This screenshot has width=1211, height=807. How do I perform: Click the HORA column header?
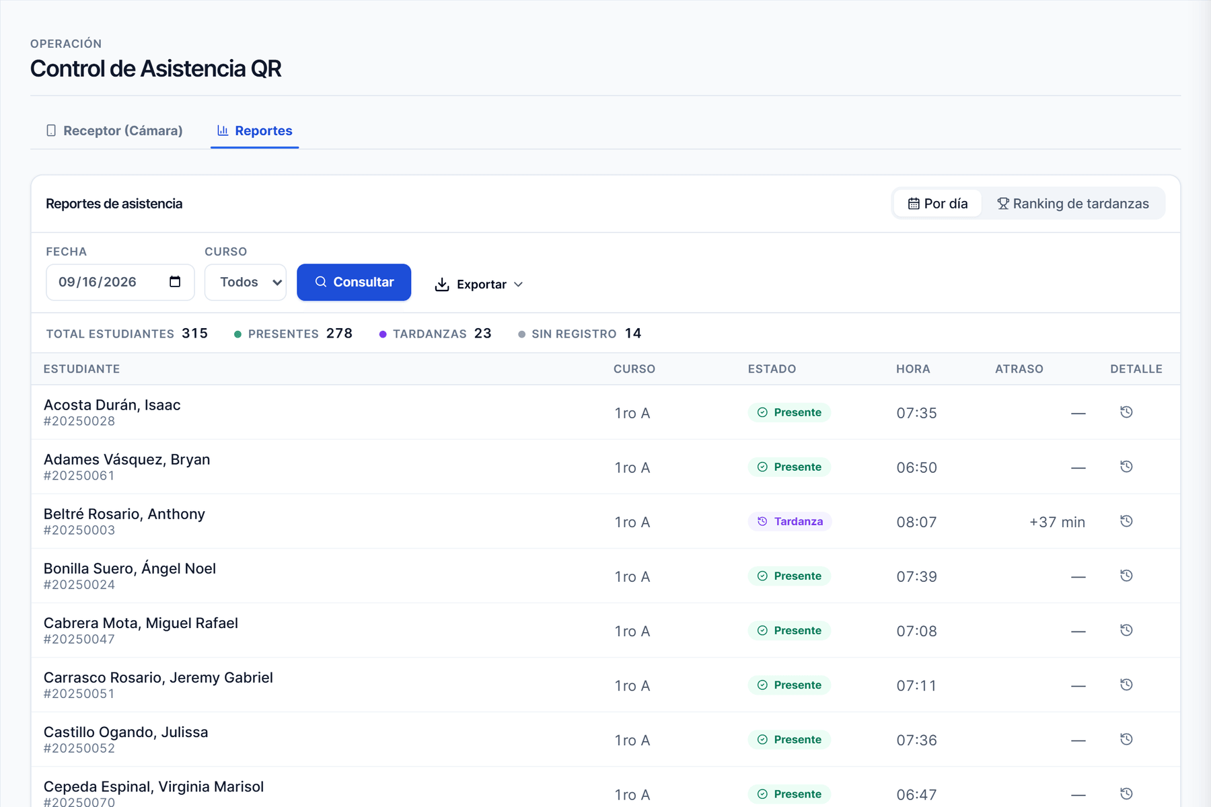click(913, 369)
